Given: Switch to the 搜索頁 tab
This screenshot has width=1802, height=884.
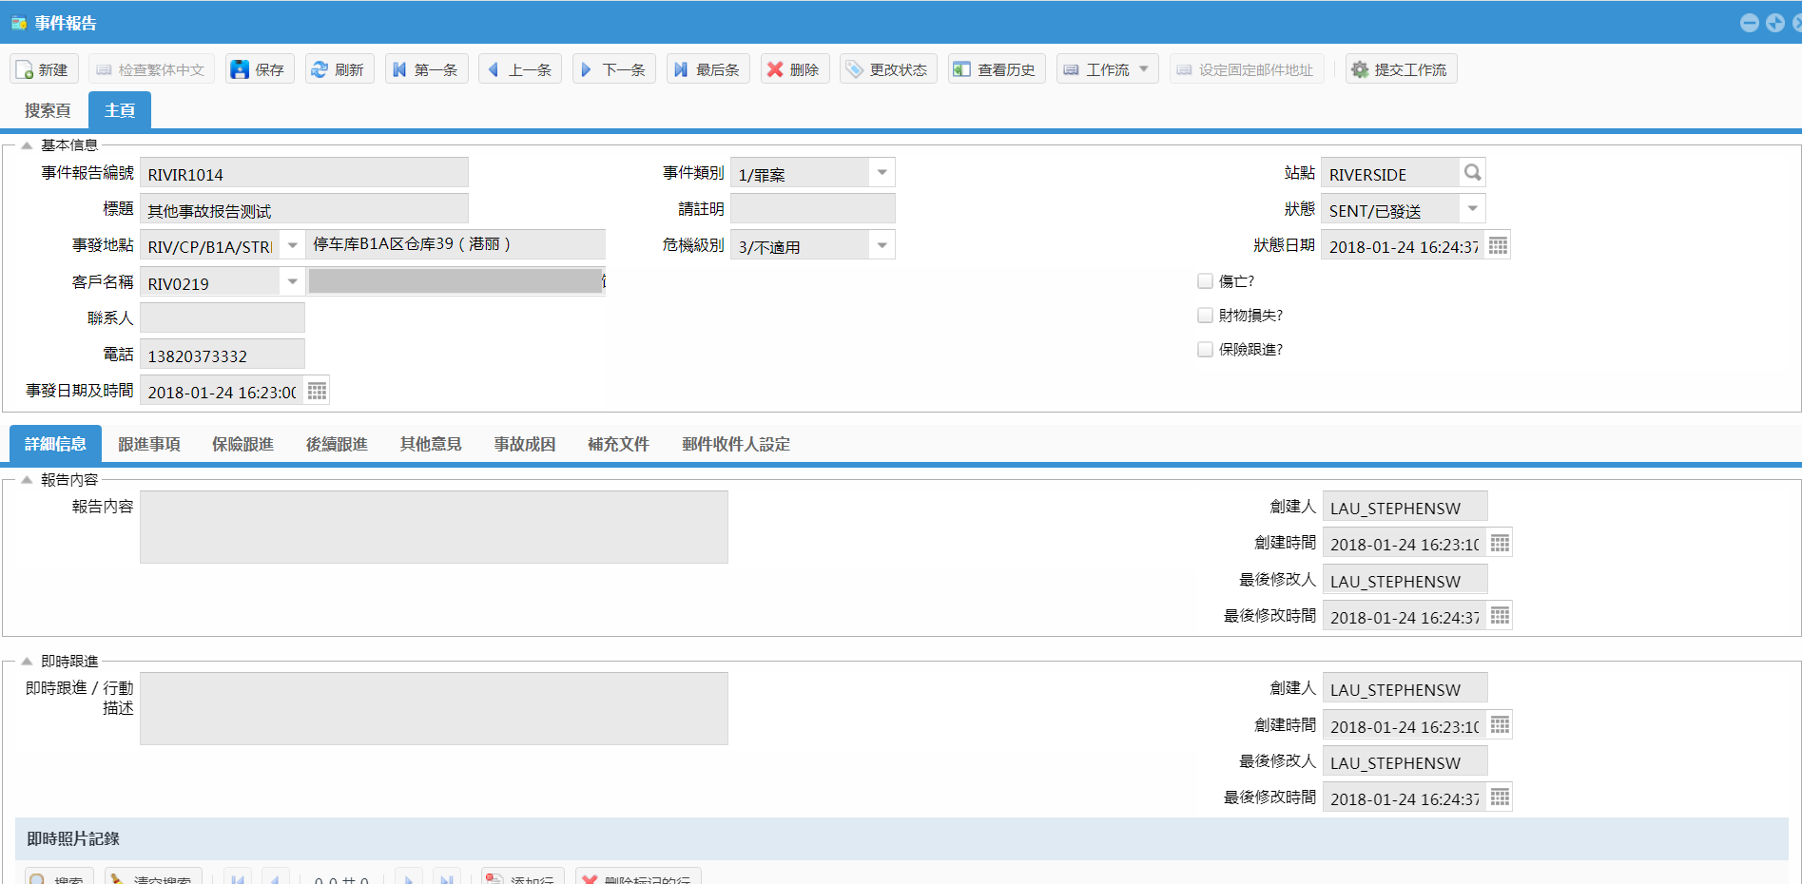Looking at the screenshot, I should pos(48,110).
